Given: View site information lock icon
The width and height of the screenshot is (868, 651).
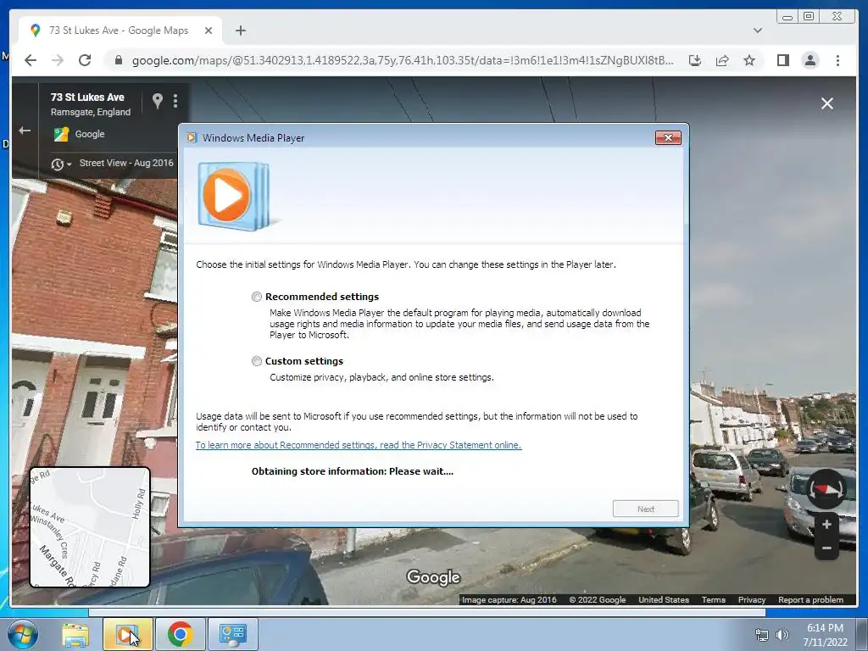Looking at the screenshot, I should [118, 60].
